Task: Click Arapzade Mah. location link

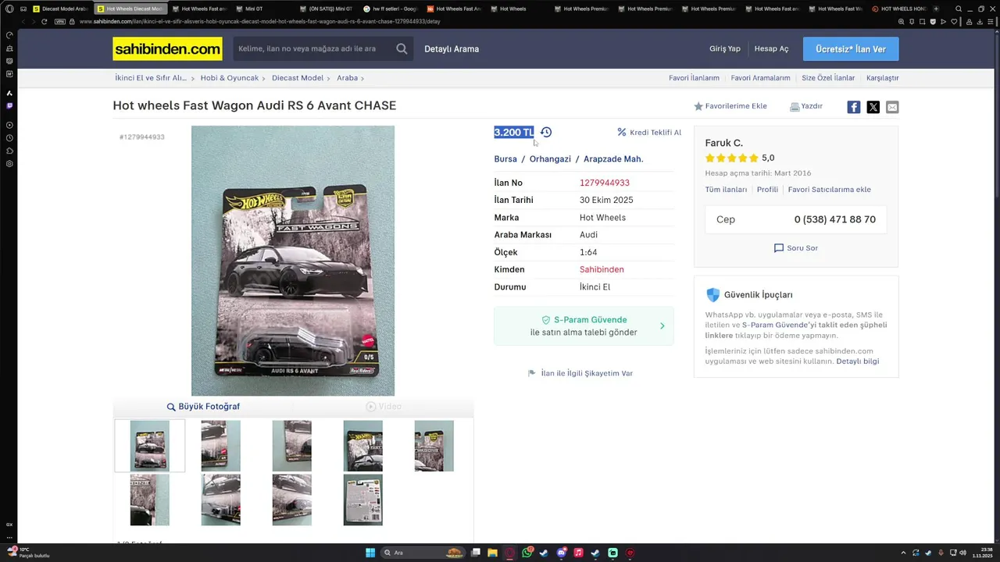Action: (613, 158)
